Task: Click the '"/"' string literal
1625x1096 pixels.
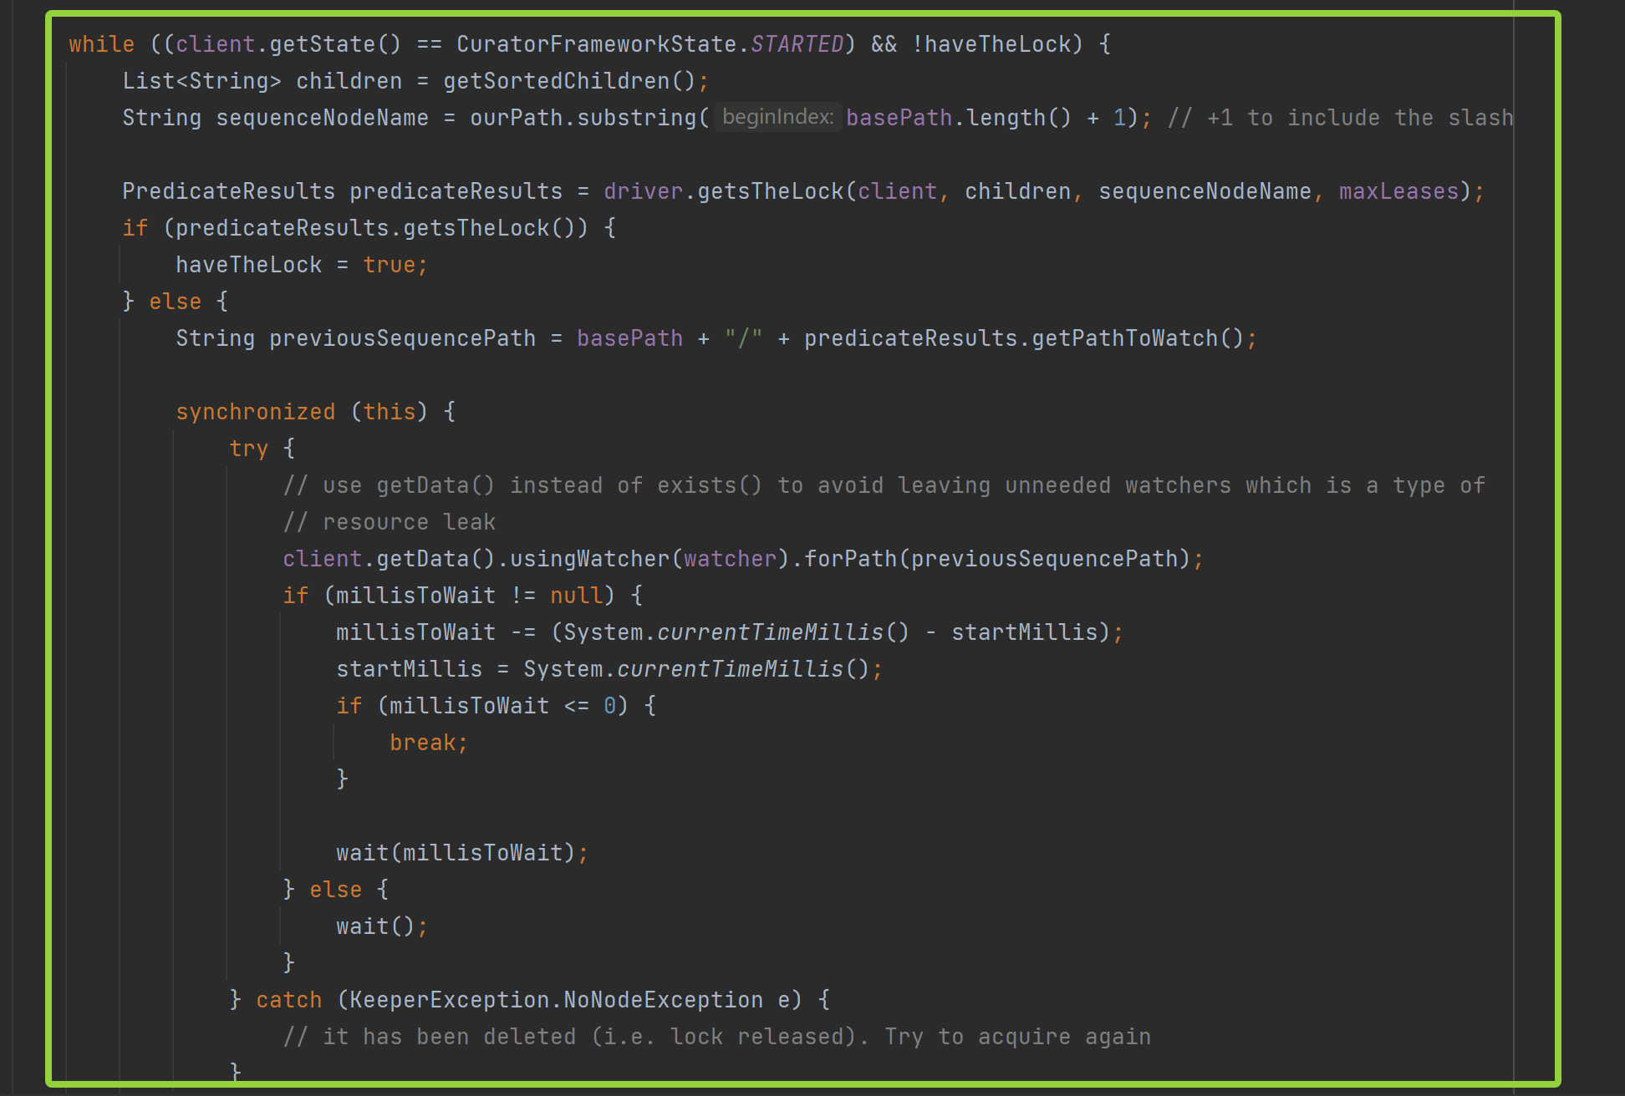Action: [x=743, y=338]
